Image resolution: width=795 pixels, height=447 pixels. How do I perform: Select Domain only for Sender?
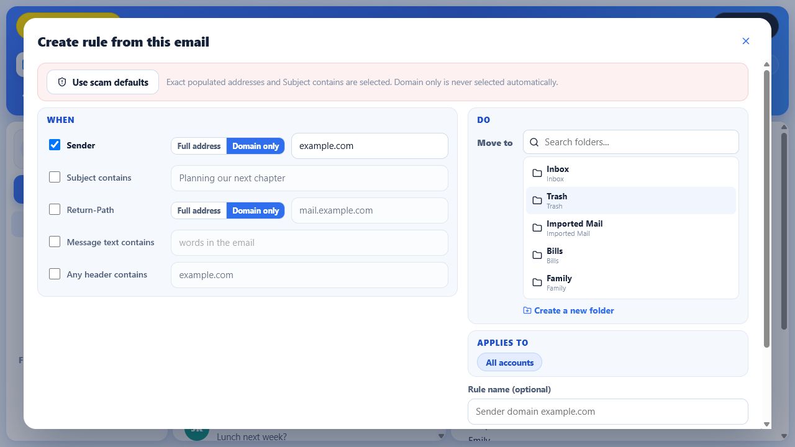pyautogui.click(x=255, y=146)
